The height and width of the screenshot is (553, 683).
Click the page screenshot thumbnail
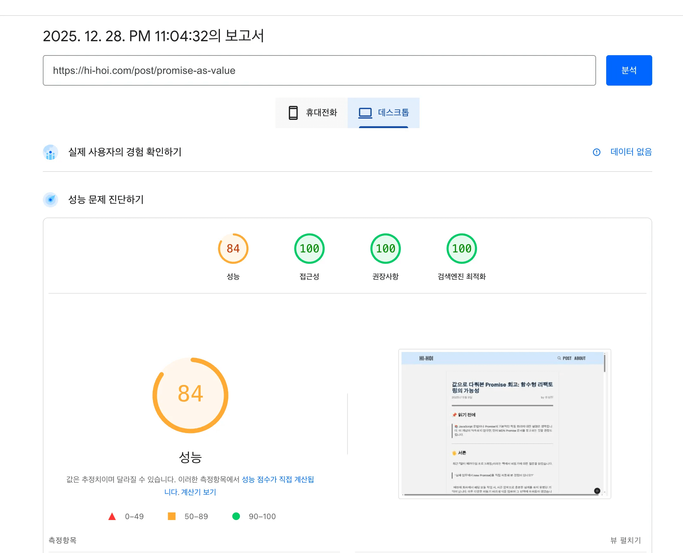click(x=504, y=424)
